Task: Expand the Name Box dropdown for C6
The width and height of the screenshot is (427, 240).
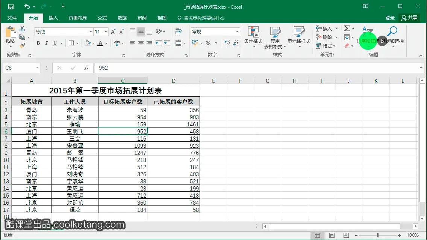Action: [x=37, y=67]
